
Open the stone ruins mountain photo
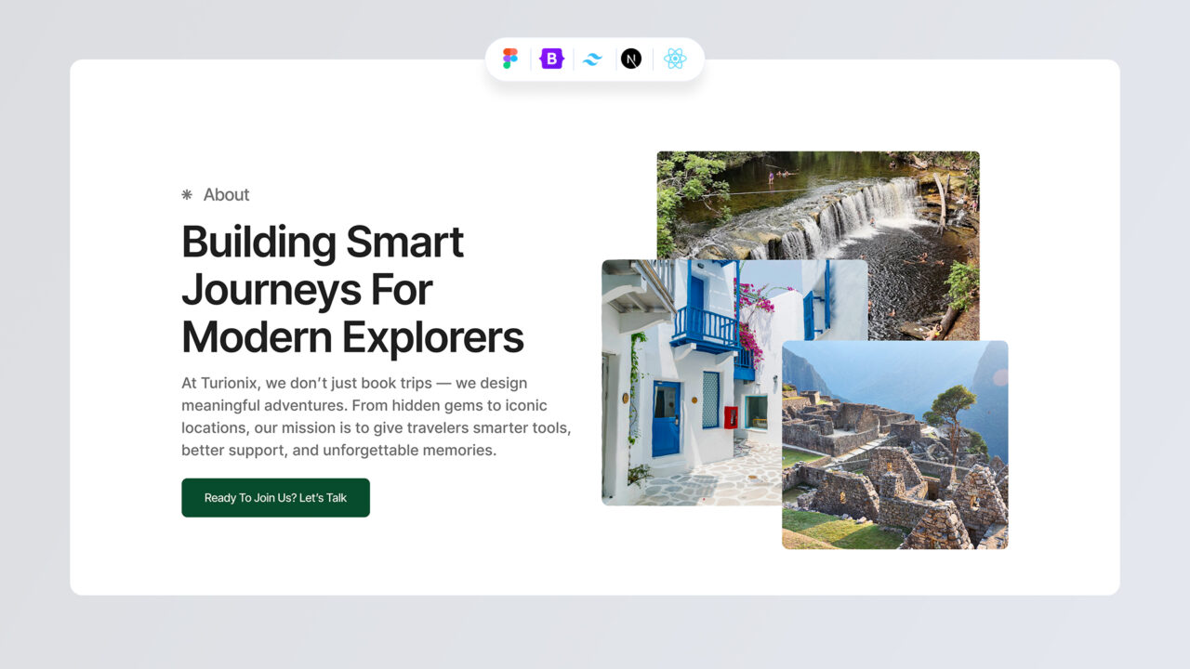coord(894,445)
